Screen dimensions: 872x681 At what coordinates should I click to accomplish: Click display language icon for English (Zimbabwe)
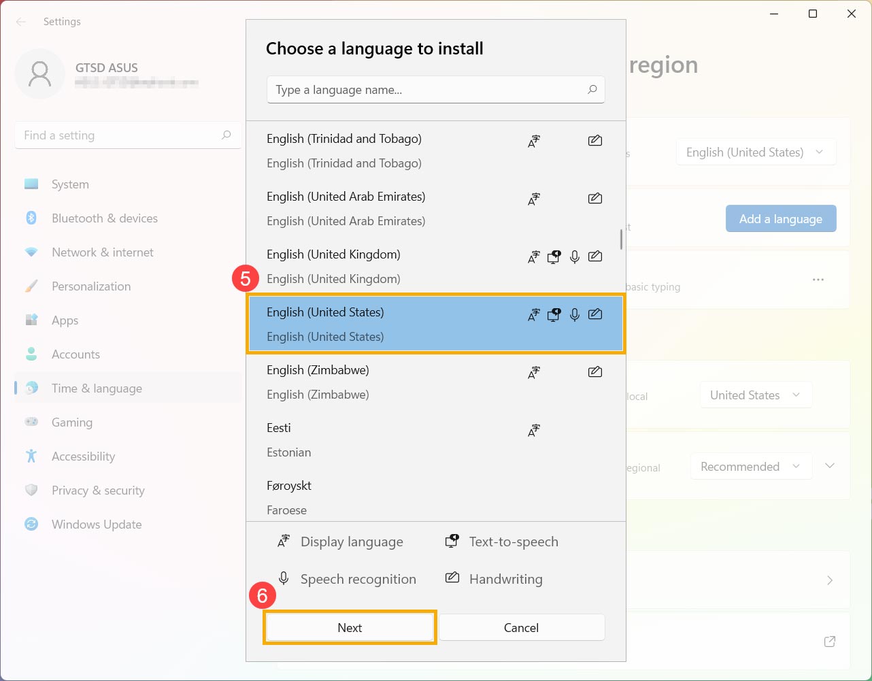click(534, 372)
